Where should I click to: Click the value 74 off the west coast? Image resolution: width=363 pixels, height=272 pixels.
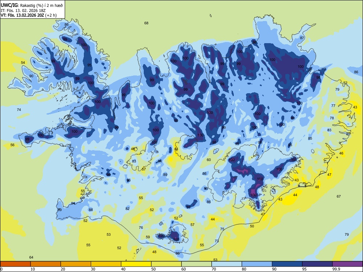pyautogui.click(x=19, y=110)
